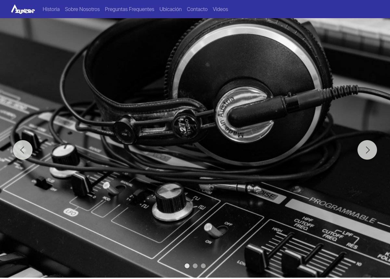390x279 pixels.
Task: Advance the carousel with the right arrow
Action: tap(367, 150)
